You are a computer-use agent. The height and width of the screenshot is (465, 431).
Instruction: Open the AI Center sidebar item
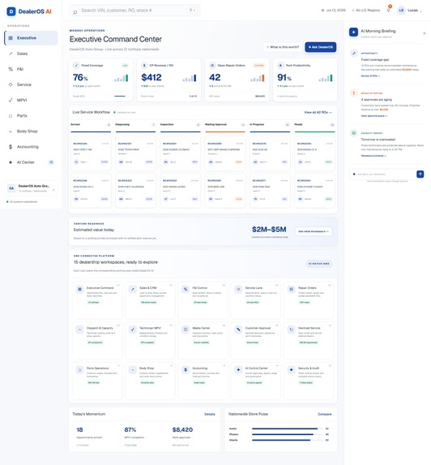click(31, 162)
